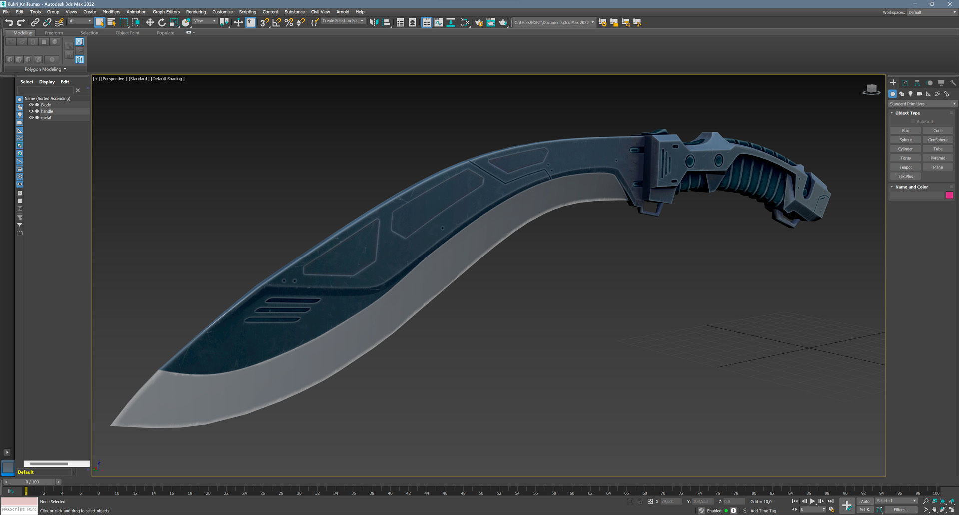Open Select by Name list icon

[112, 22]
